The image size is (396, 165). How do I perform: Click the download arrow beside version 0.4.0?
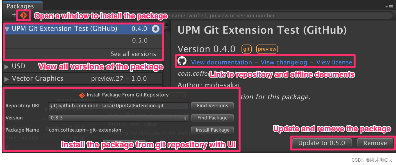(x=156, y=29)
